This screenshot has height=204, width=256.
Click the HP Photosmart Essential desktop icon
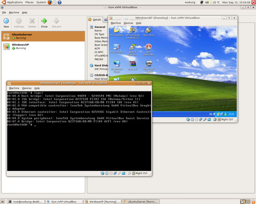[133, 33]
